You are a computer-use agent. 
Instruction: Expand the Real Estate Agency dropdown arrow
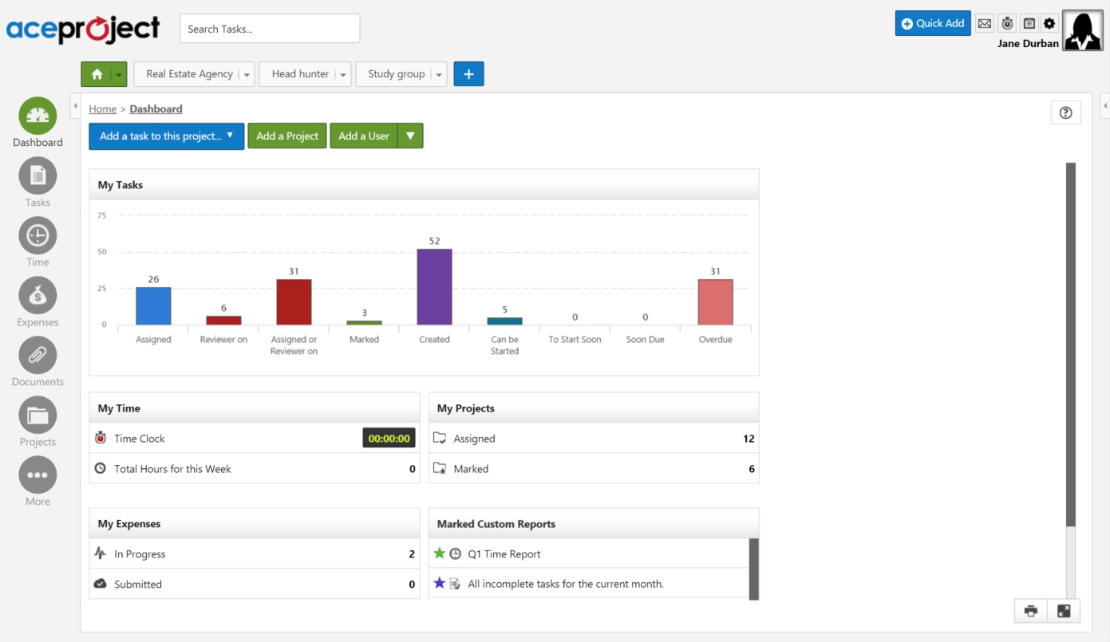247,74
